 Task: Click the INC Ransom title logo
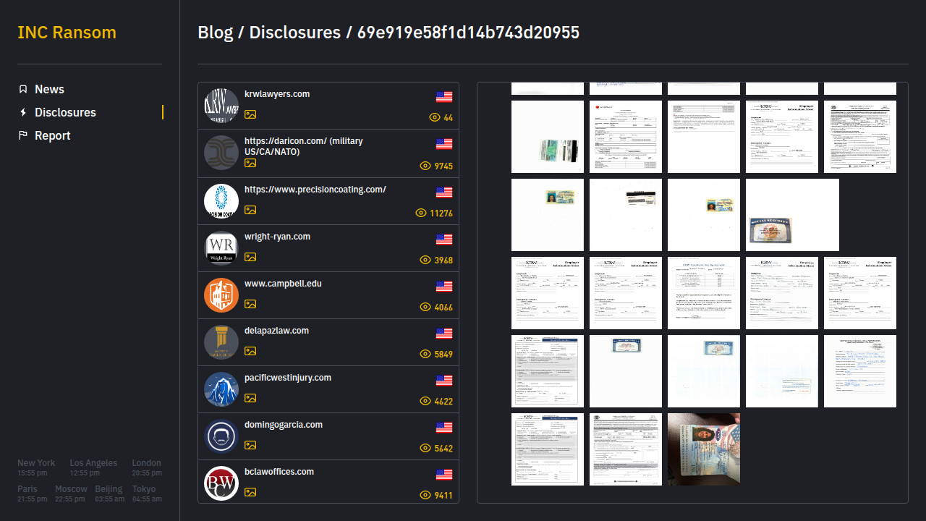click(x=67, y=33)
